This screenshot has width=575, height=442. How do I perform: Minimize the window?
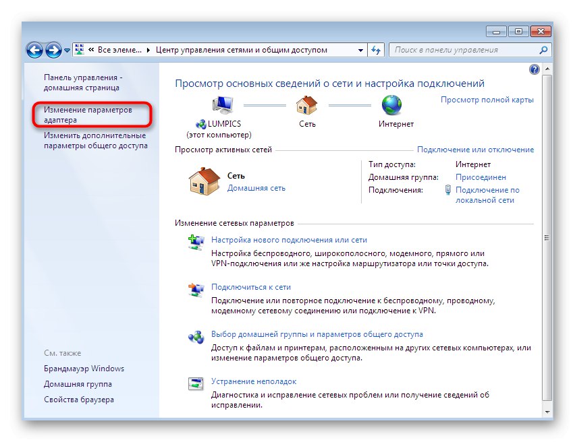point(496,32)
